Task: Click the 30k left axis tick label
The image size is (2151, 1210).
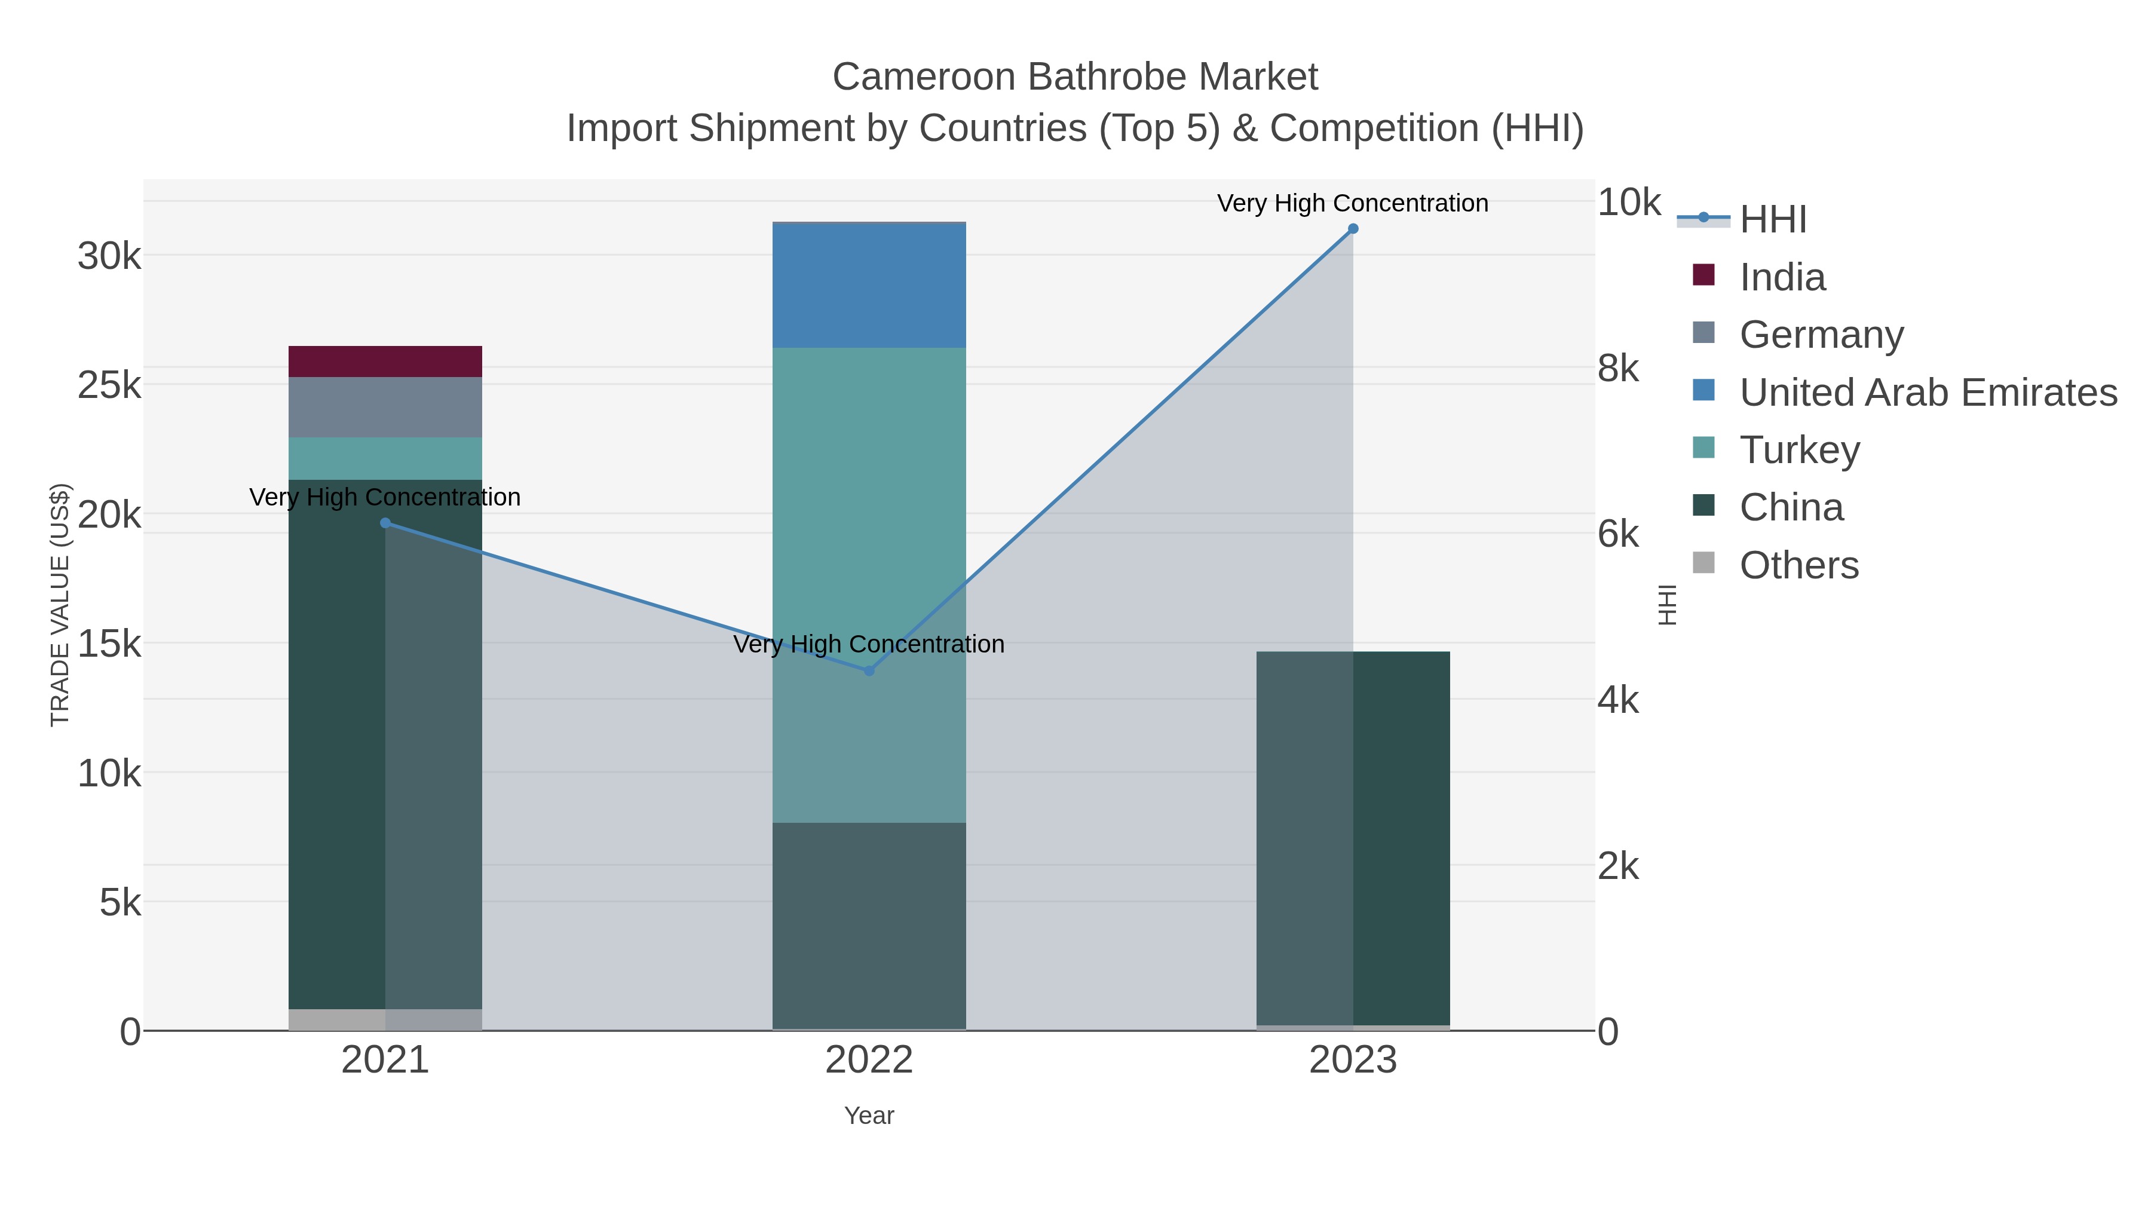Action: (x=109, y=256)
